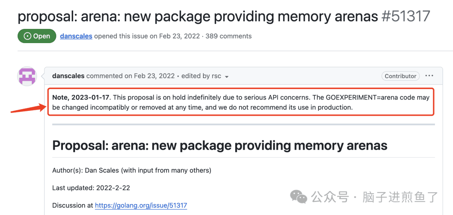453x215 pixels.
Task: Open the three-dot comment options menu
Action: [430, 76]
